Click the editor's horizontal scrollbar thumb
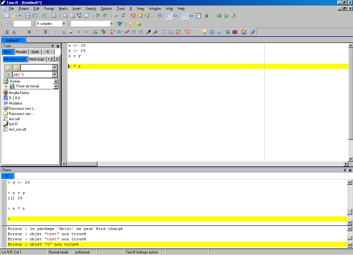353x255 pixels. (x=82, y=164)
